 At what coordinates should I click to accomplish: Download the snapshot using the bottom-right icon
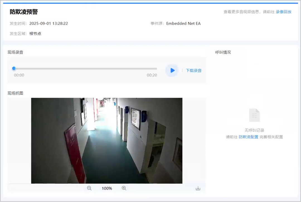tap(198, 188)
